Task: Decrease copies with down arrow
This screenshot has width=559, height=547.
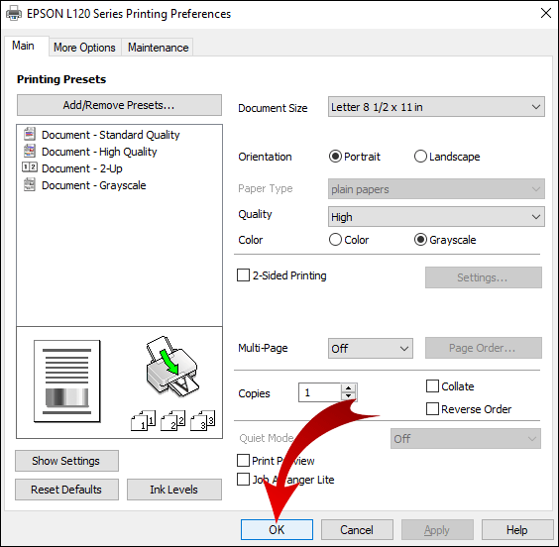Action: click(348, 396)
